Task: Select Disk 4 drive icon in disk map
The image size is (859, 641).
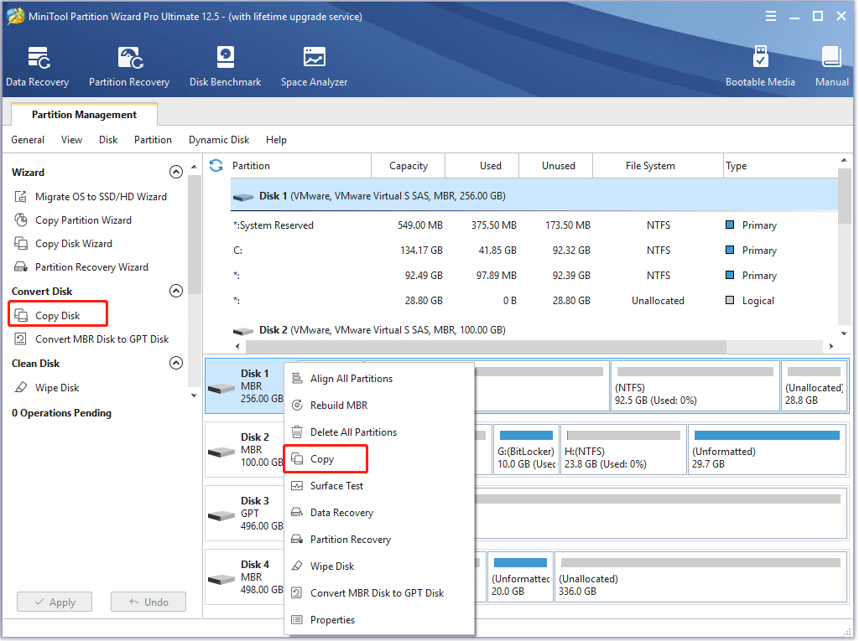Action: (221, 579)
